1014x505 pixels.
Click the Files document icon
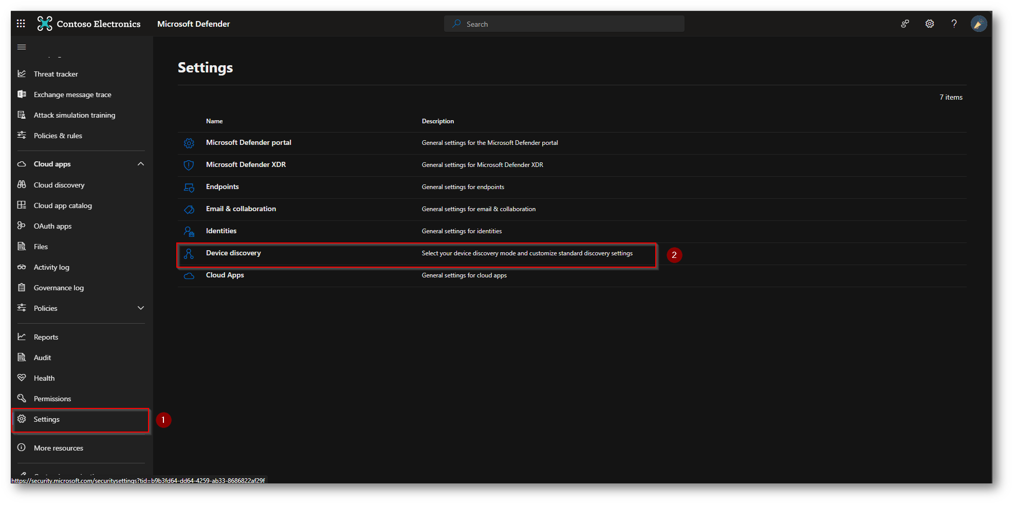coord(22,247)
